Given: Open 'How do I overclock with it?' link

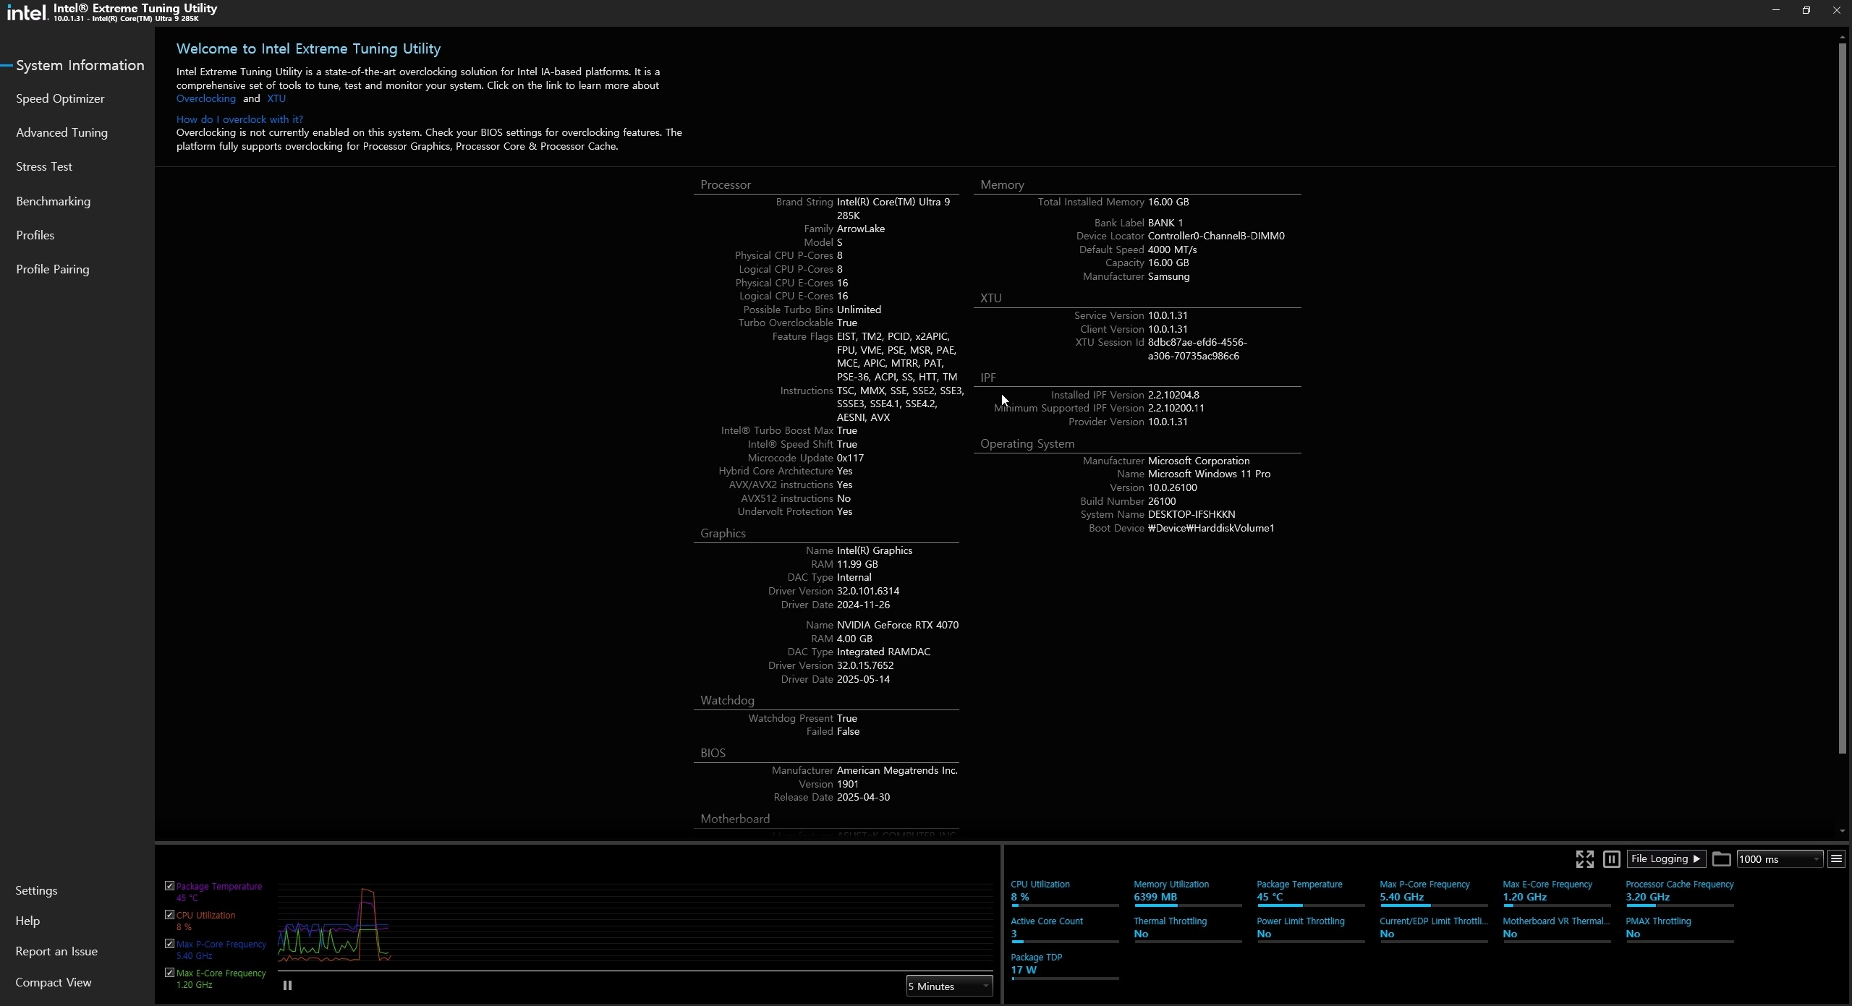Looking at the screenshot, I should (239, 119).
